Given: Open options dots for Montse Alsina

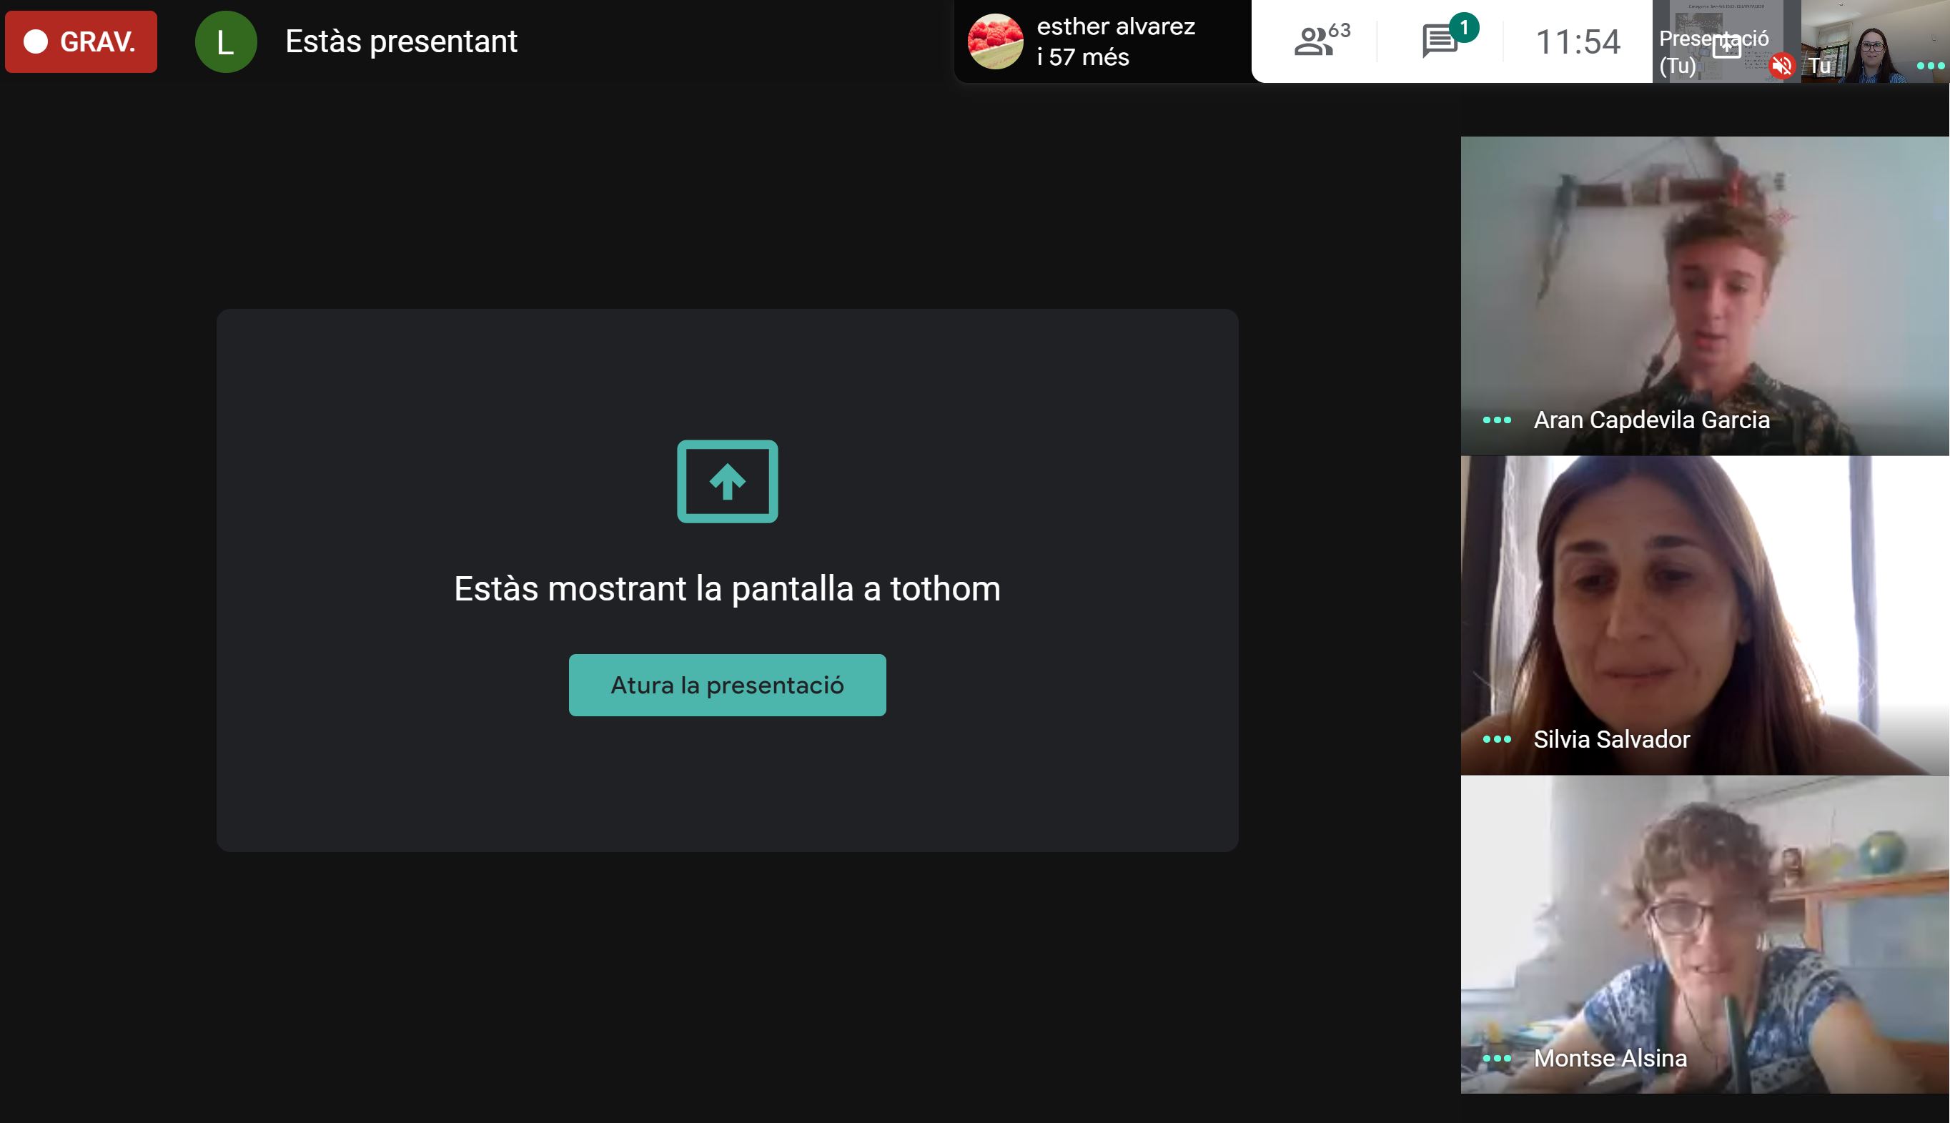Looking at the screenshot, I should pyautogui.click(x=1497, y=1058).
